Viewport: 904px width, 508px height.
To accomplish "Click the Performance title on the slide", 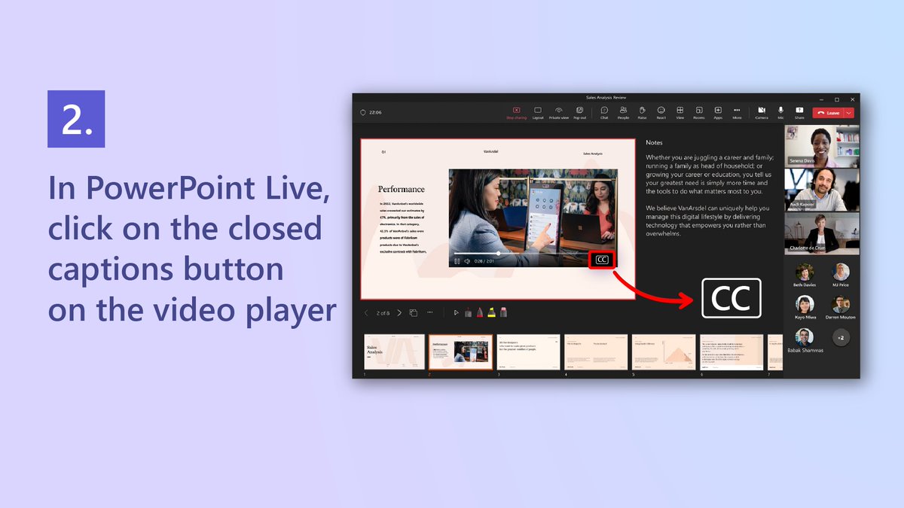I will pyautogui.click(x=402, y=190).
